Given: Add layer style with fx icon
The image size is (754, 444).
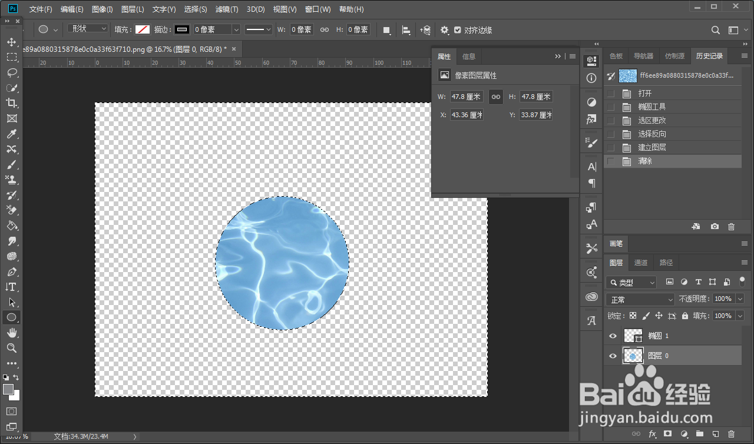Looking at the screenshot, I should 652,434.
